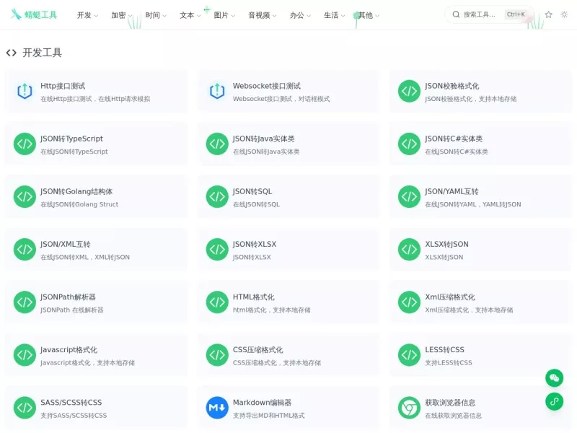Click the JSONPath解析器 code icon
577x433 pixels.
[x=25, y=302]
